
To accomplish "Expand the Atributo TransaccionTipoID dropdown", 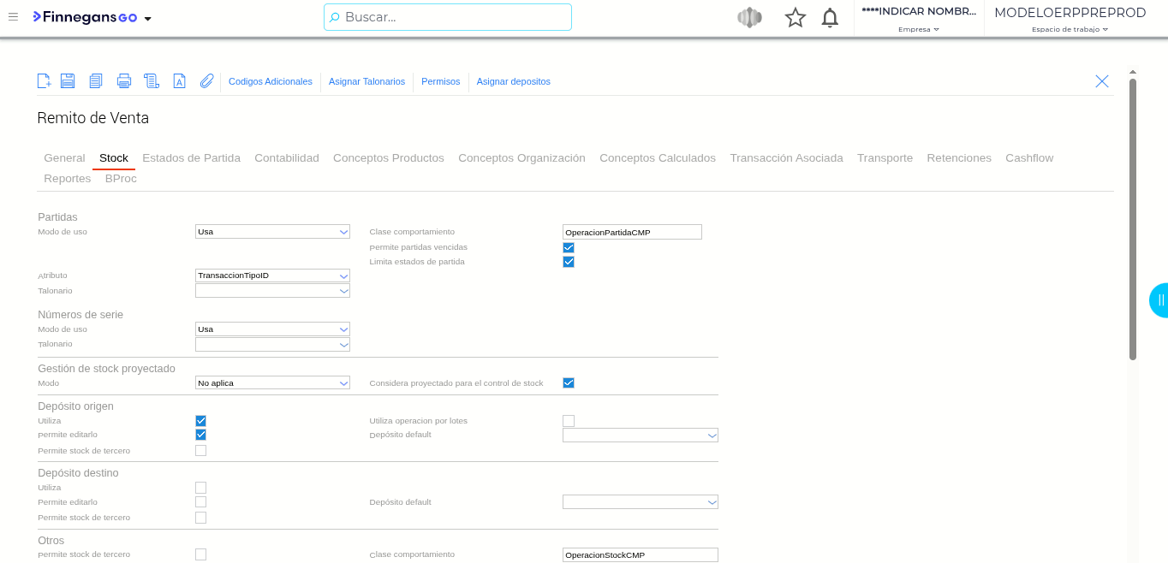I will click(x=272, y=276).
